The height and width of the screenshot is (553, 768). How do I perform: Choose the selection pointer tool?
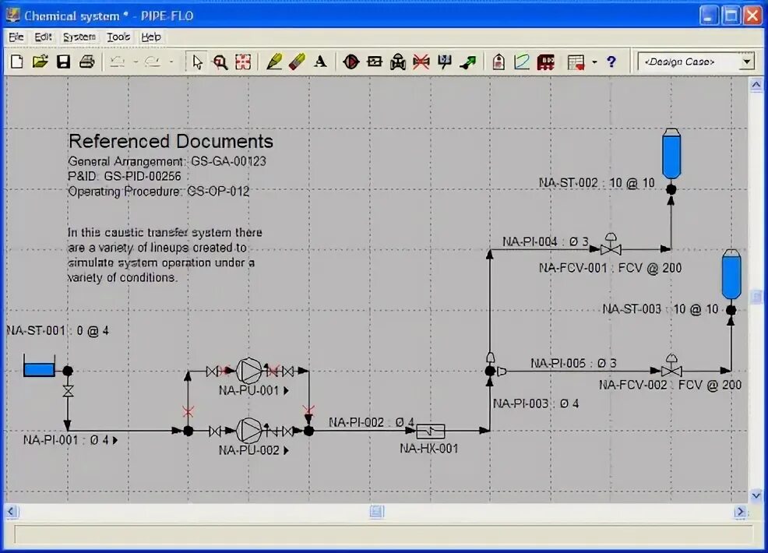[x=197, y=62]
